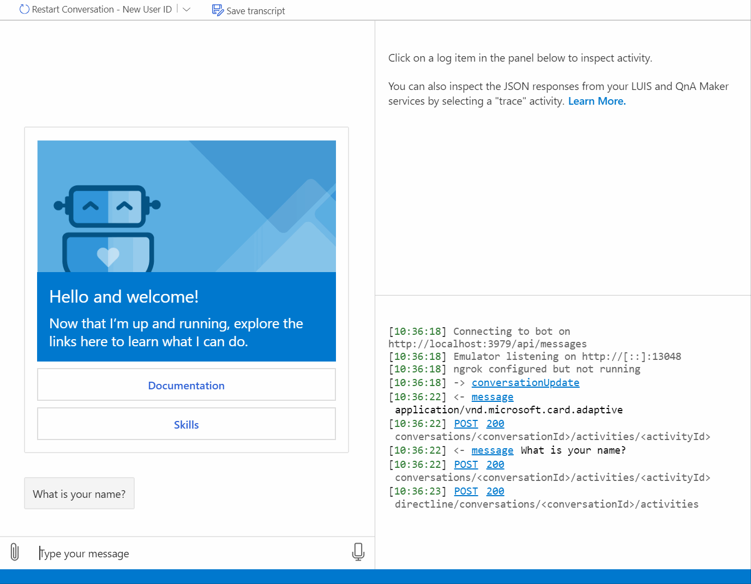
Task: Click 'Now that I'm up and running' text
Action: (x=176, y=333)
